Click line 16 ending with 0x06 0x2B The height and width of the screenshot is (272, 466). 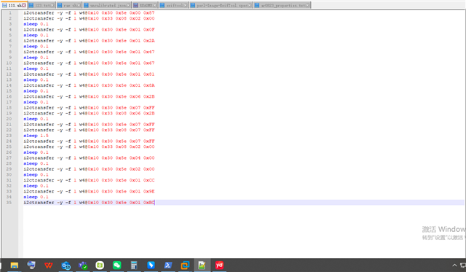coord(89,96)
